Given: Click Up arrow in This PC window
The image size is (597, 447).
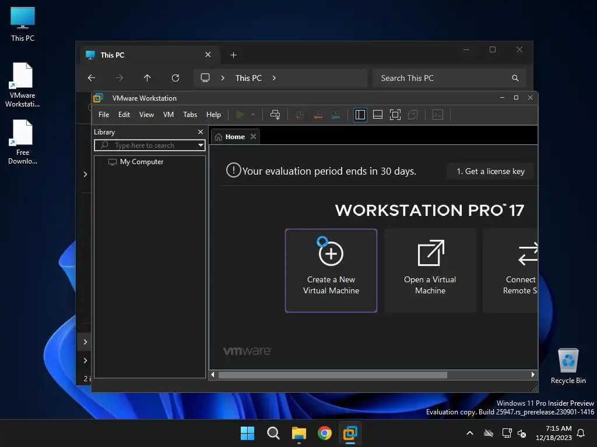Looking at the screenshot, I should coord(148,78).
